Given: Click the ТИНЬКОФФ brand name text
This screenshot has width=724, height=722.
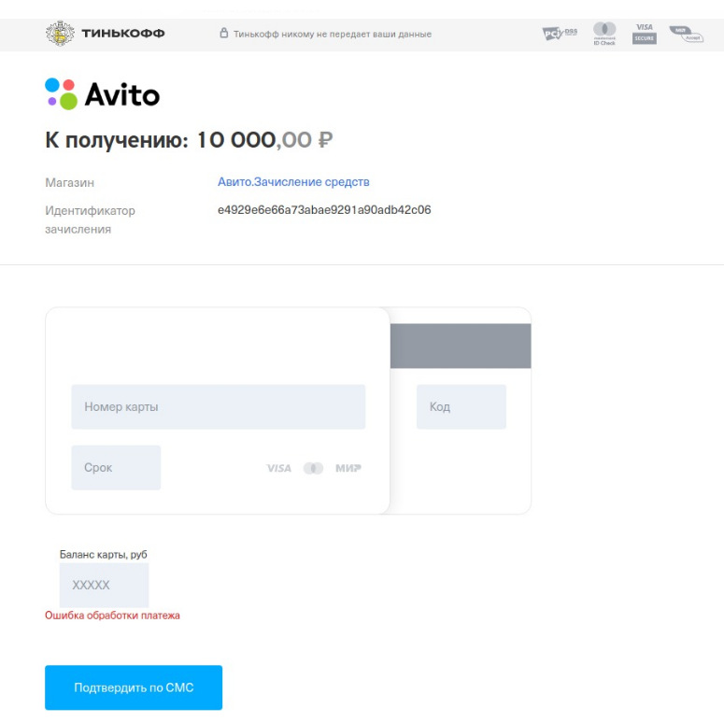Looking at the screenshot, I should tap(123, 34).
